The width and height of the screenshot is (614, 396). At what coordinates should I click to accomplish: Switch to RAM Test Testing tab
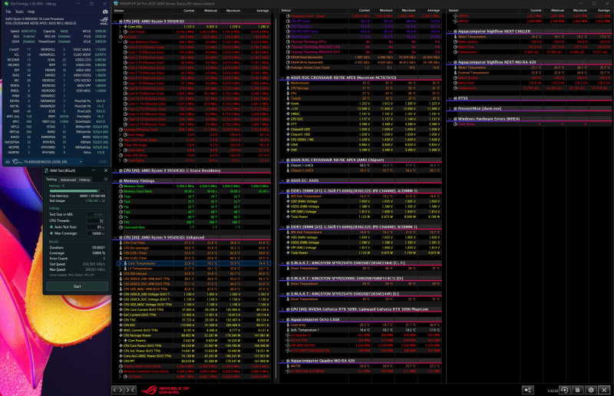click(x=51, y=180)
